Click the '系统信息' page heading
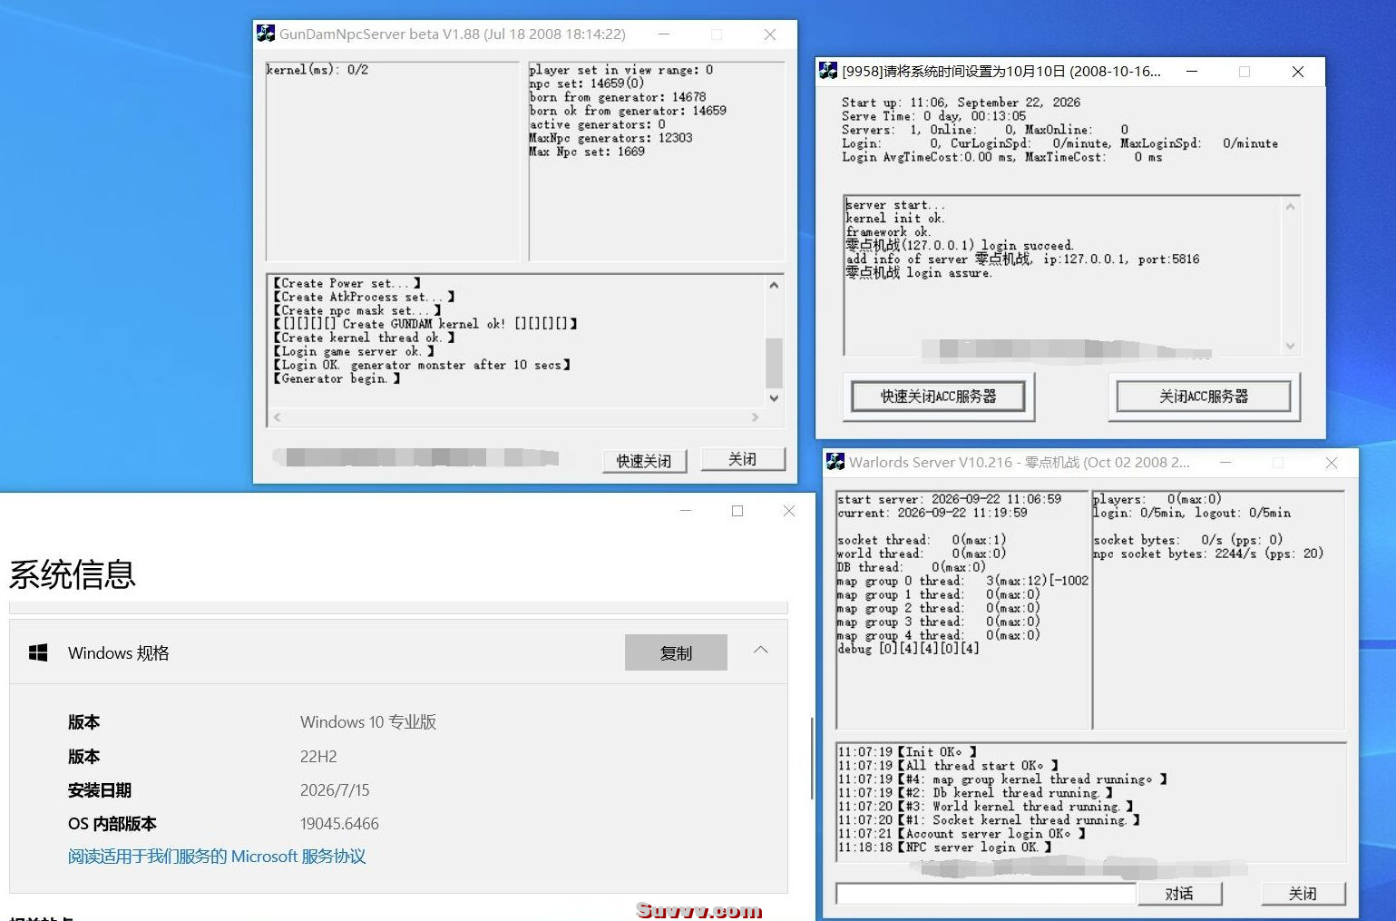This screenshot has width=1396, height=921. point(73,574)
